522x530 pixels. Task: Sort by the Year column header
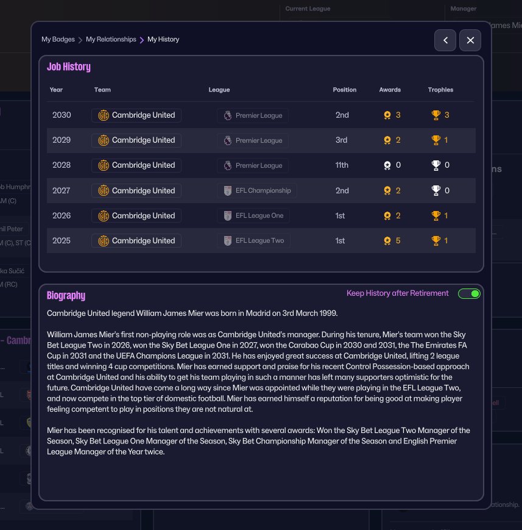click(56, 90)
